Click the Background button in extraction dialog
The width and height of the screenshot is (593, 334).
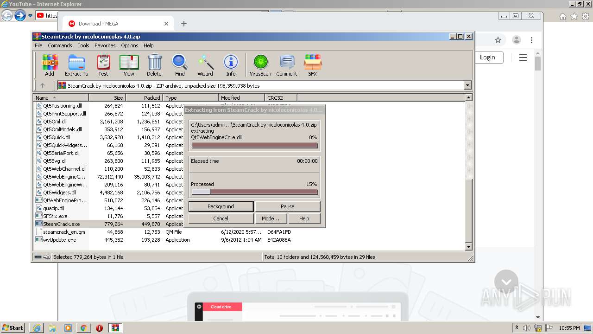[x=221, y=206]
